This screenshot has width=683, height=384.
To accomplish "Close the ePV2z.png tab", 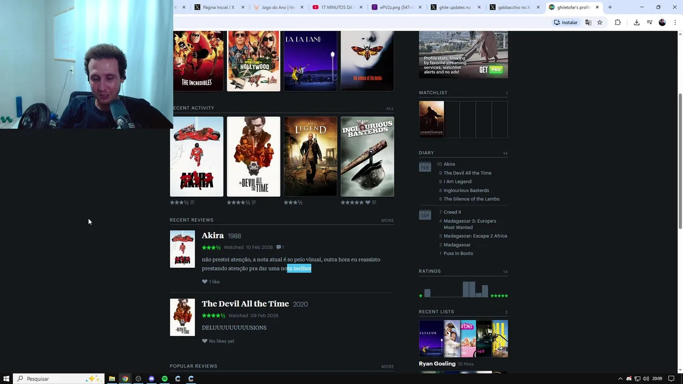I will (x=420, y=7).
